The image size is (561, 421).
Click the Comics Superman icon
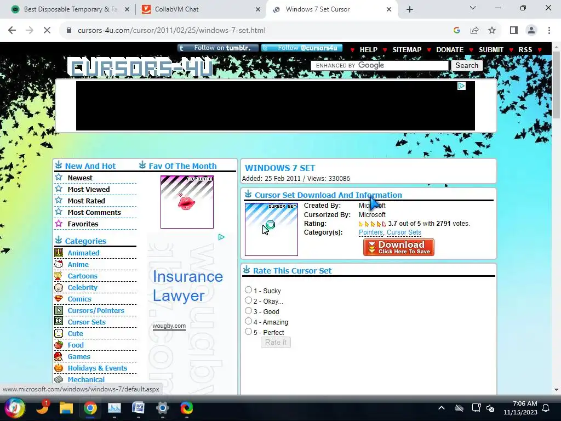pos(59,299)
